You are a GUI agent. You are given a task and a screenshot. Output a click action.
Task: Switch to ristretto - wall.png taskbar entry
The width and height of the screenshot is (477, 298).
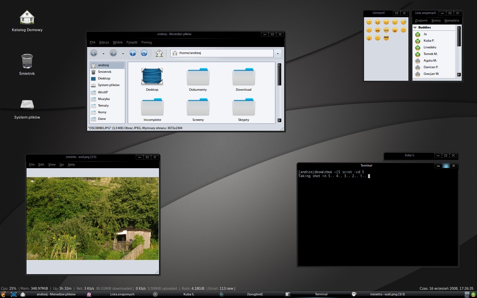pyautogui.click(x=384, y=294)
